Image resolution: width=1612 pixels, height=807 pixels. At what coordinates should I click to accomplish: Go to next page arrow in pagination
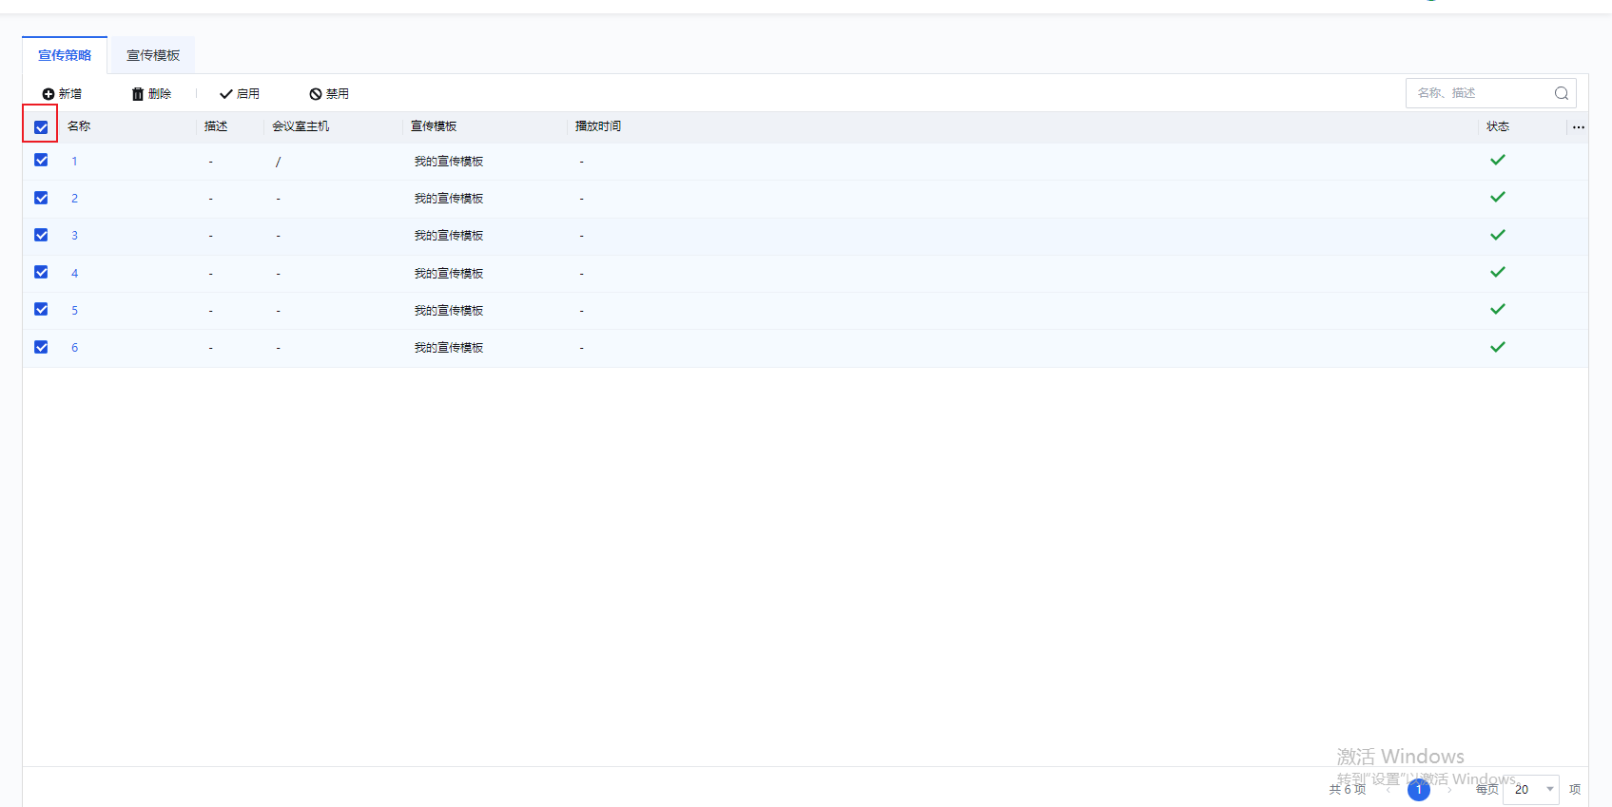[x=1449, y=790]
